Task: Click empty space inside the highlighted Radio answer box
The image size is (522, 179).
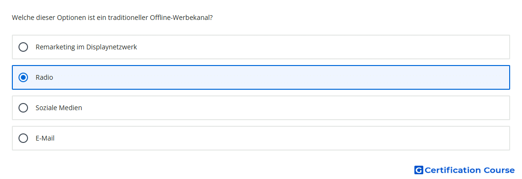Action: point(283,77)
